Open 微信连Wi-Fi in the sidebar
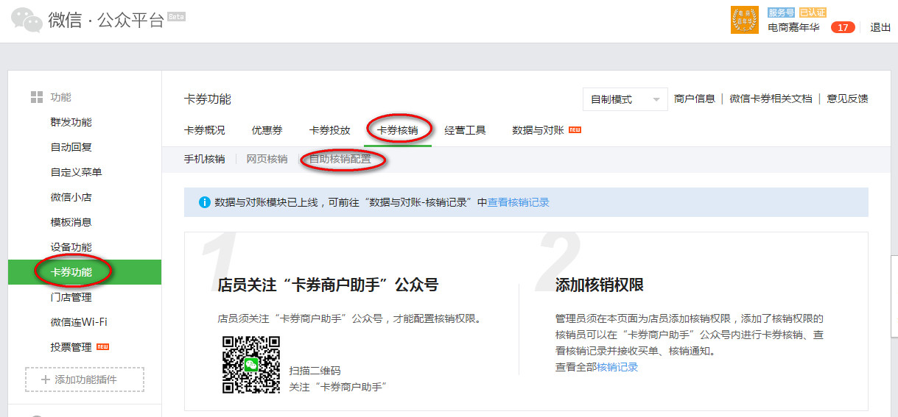The image size is (898, 417). tap(79, 322)
